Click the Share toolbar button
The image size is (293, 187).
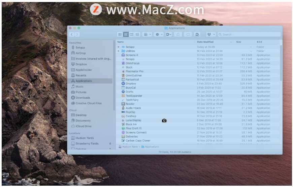[178, 35]
